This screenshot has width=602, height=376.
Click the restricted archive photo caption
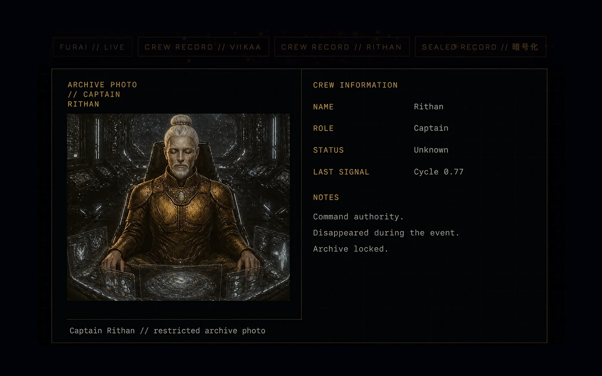(x=167, y=330)
